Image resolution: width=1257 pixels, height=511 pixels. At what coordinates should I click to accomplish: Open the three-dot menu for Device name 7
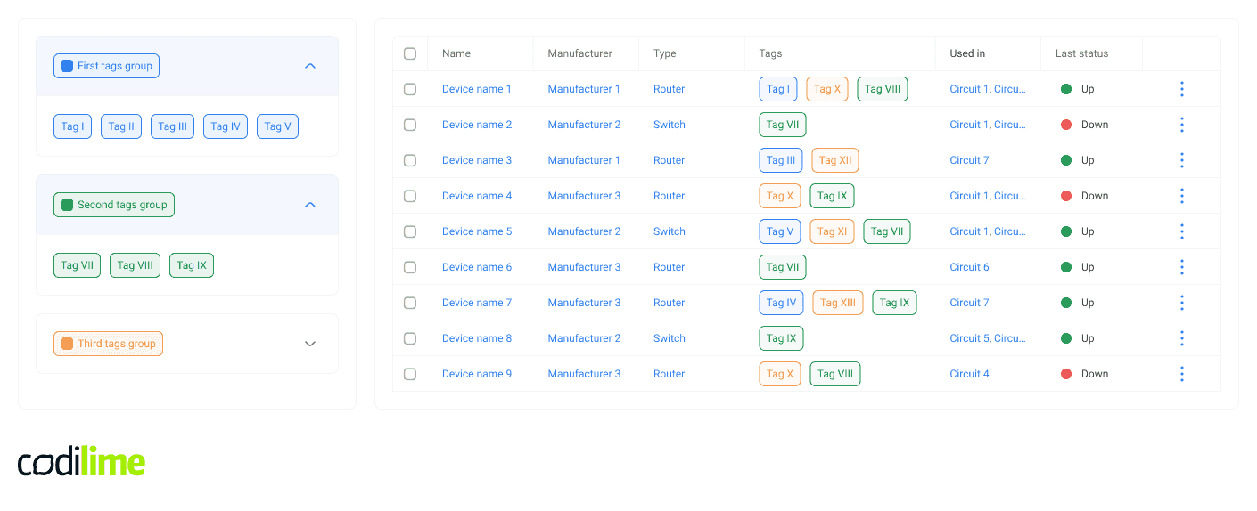point(1181,303)
